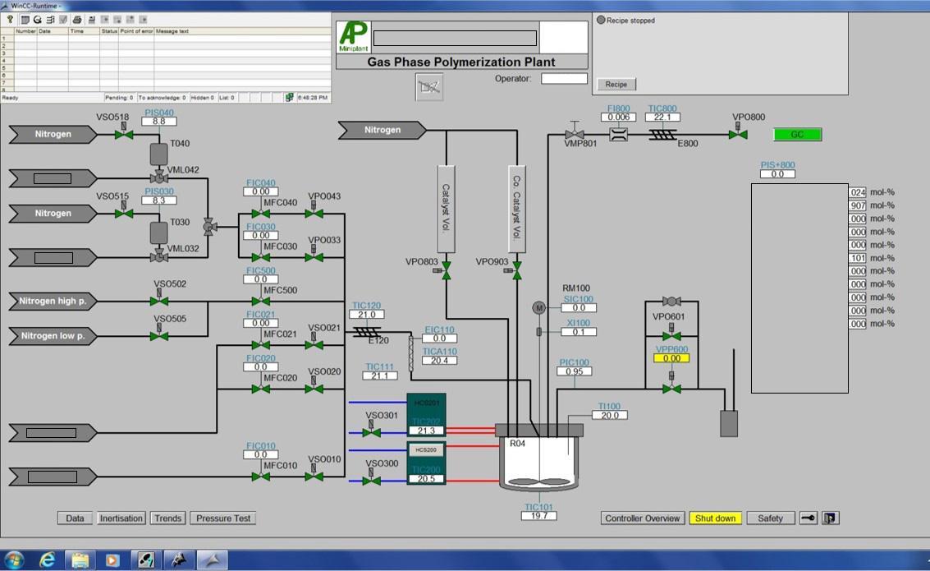930x571 pixels.
Task: Click the key icon in alarm toolbar
Action: point(10,19)
